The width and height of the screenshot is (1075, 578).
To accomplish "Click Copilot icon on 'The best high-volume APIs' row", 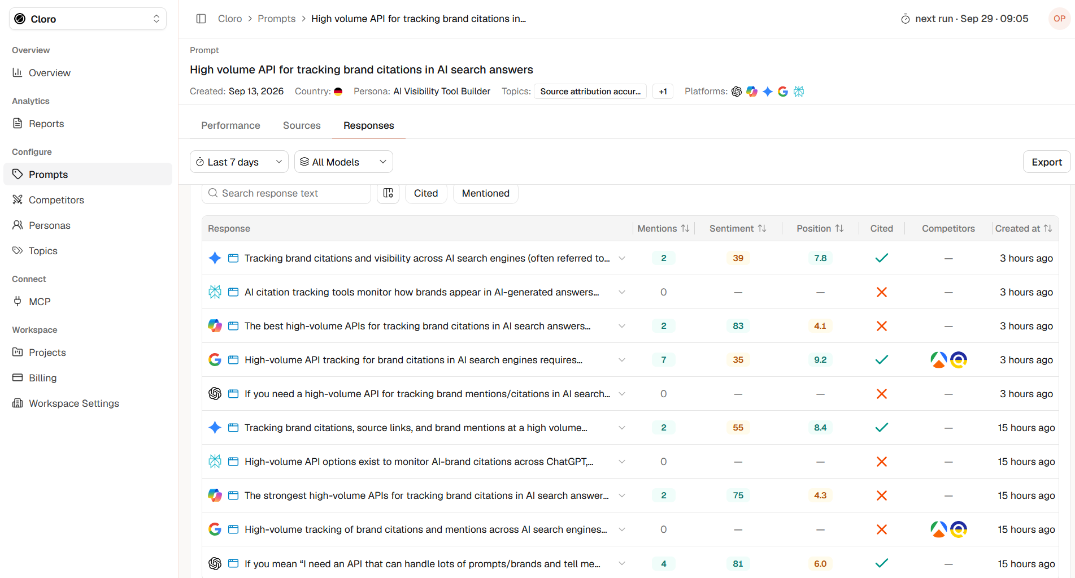I will click(x=215, y=326).
